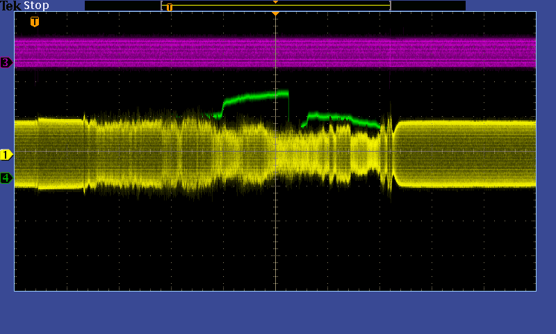
Task: Select the channel 3 magenta reference marker
Action: [6, 63]
